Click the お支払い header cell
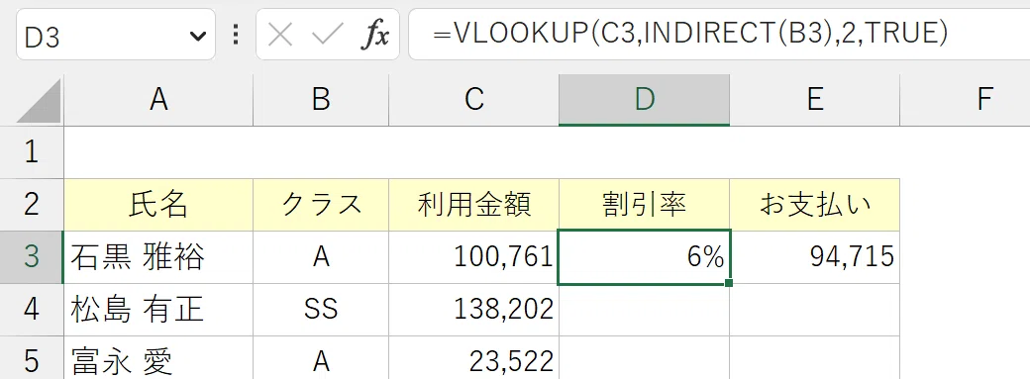This screenshot has height=379, width=1030. pos(814,204)
